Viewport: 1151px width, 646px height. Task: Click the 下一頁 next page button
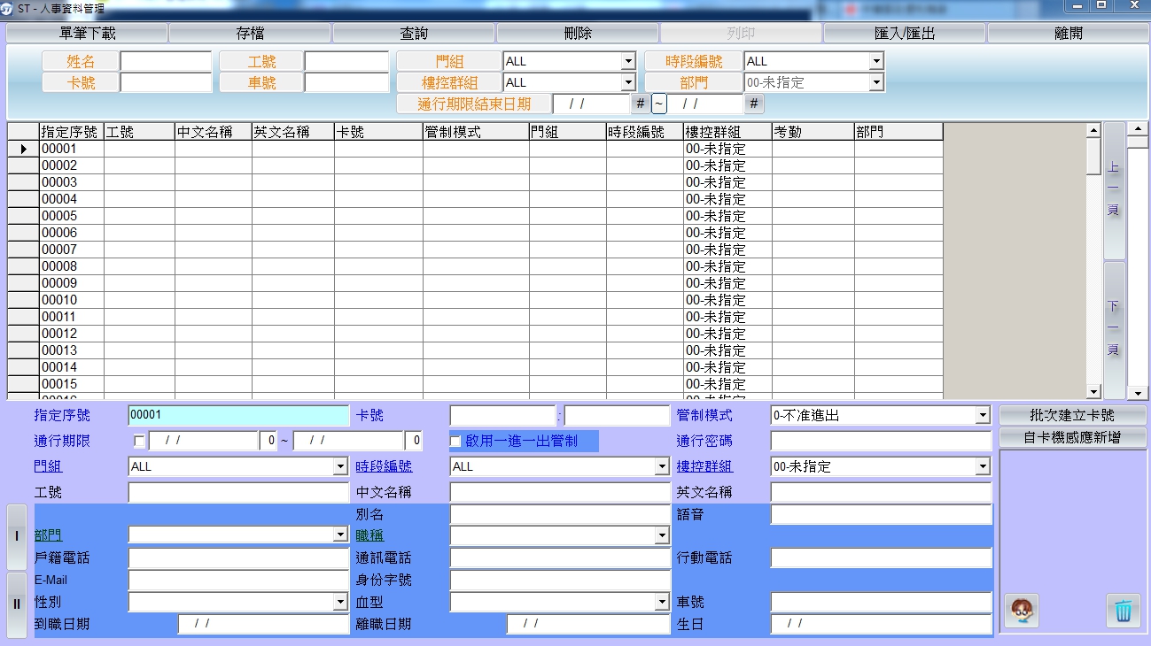pos(1114,327)
